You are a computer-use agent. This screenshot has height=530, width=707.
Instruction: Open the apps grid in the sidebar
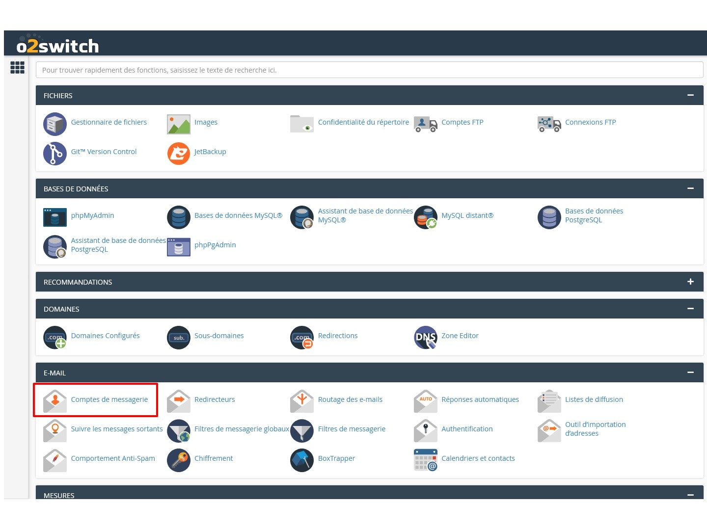(x=18, y=67)
